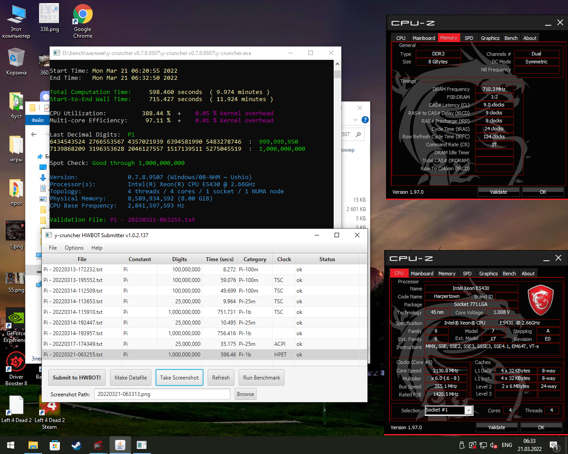The image size is (568, 454).
Task: Click the Run Benchmark button
Action: click(261, 378)
